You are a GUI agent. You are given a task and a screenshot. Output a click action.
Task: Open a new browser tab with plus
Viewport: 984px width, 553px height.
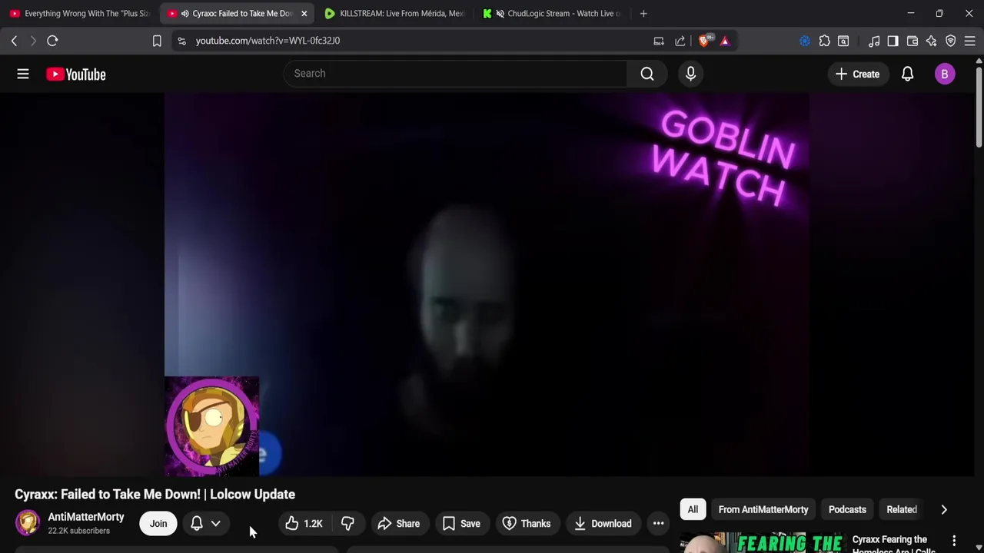tap(643, 13)
